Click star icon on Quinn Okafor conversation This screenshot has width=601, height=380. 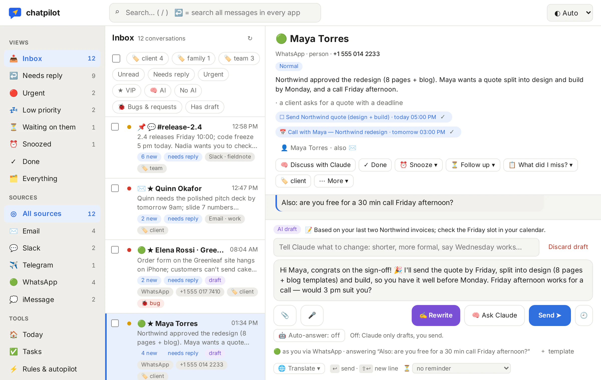point(150,188)
